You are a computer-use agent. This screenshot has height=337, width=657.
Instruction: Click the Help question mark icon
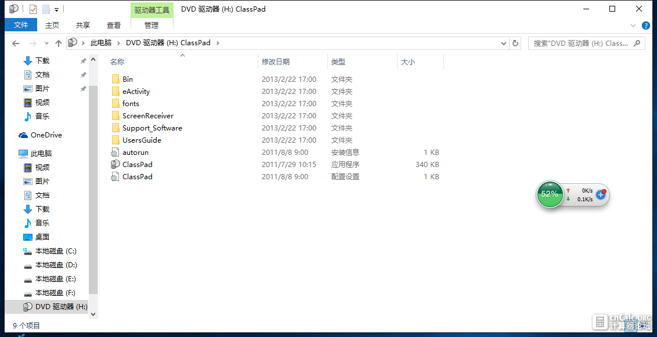point(646,26)
